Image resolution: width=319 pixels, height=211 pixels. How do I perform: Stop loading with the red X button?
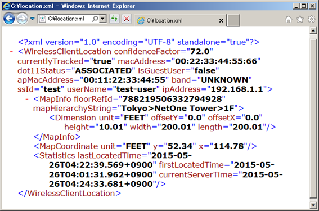point(127,19)
